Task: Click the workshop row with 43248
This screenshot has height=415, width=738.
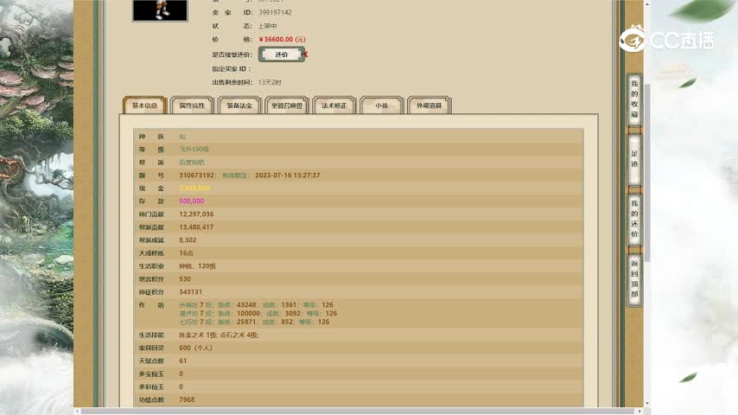Action: (x=256, y=305)
